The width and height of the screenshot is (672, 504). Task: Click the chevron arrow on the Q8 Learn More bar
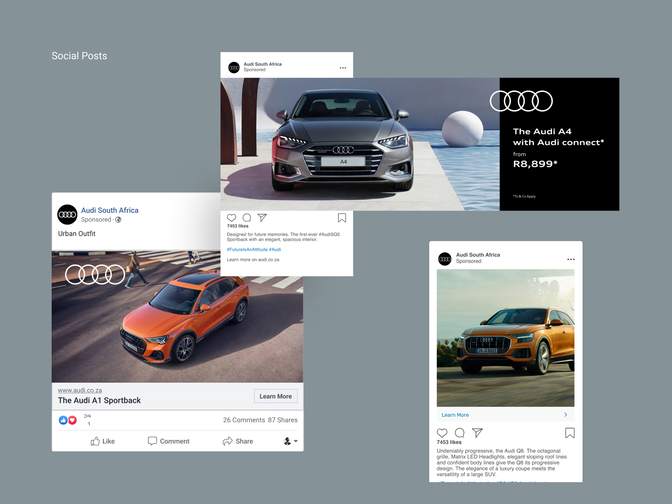coord(566,415)
